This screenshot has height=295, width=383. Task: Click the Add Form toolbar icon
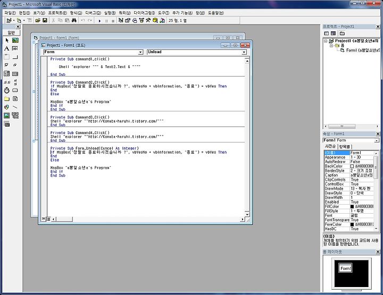pos(19,21)
